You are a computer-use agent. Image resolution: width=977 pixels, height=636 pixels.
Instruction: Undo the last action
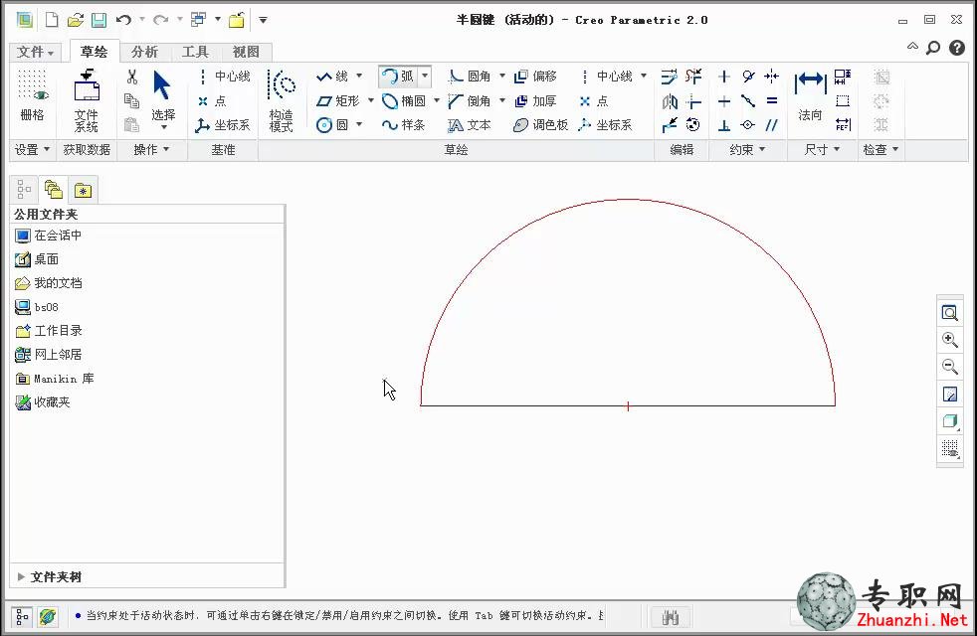[123, 20]
